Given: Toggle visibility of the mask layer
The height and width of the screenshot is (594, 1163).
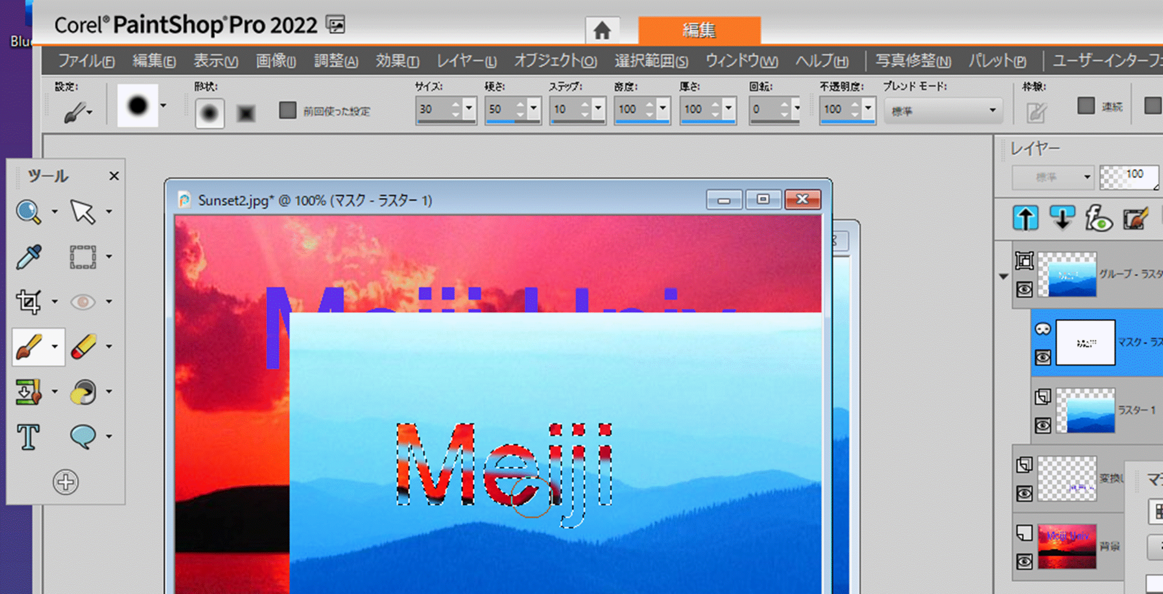Looking at the screenshot, I should [1043, 358].
